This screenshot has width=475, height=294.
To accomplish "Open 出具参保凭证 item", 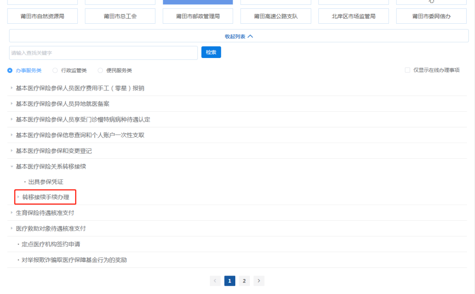I will 46,181.
